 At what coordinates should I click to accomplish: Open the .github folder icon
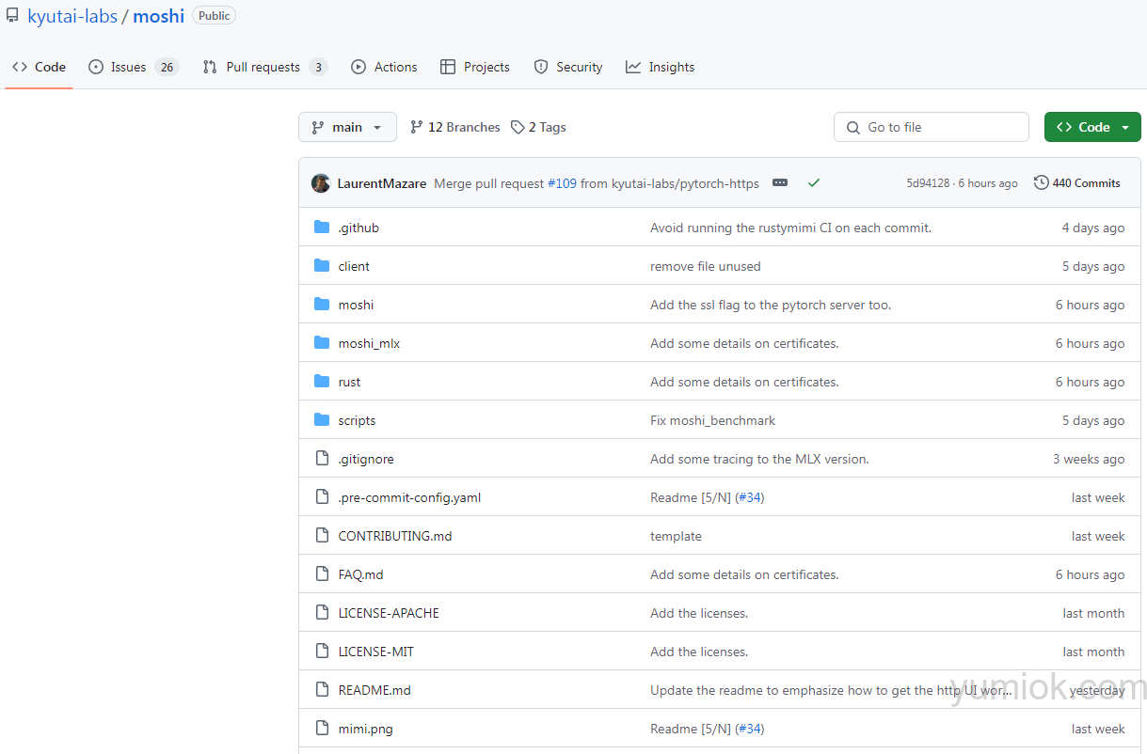click(x=322, y=228)
